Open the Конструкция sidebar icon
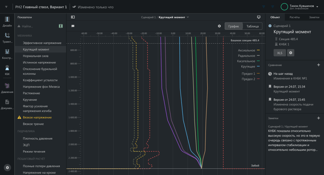 7,53
